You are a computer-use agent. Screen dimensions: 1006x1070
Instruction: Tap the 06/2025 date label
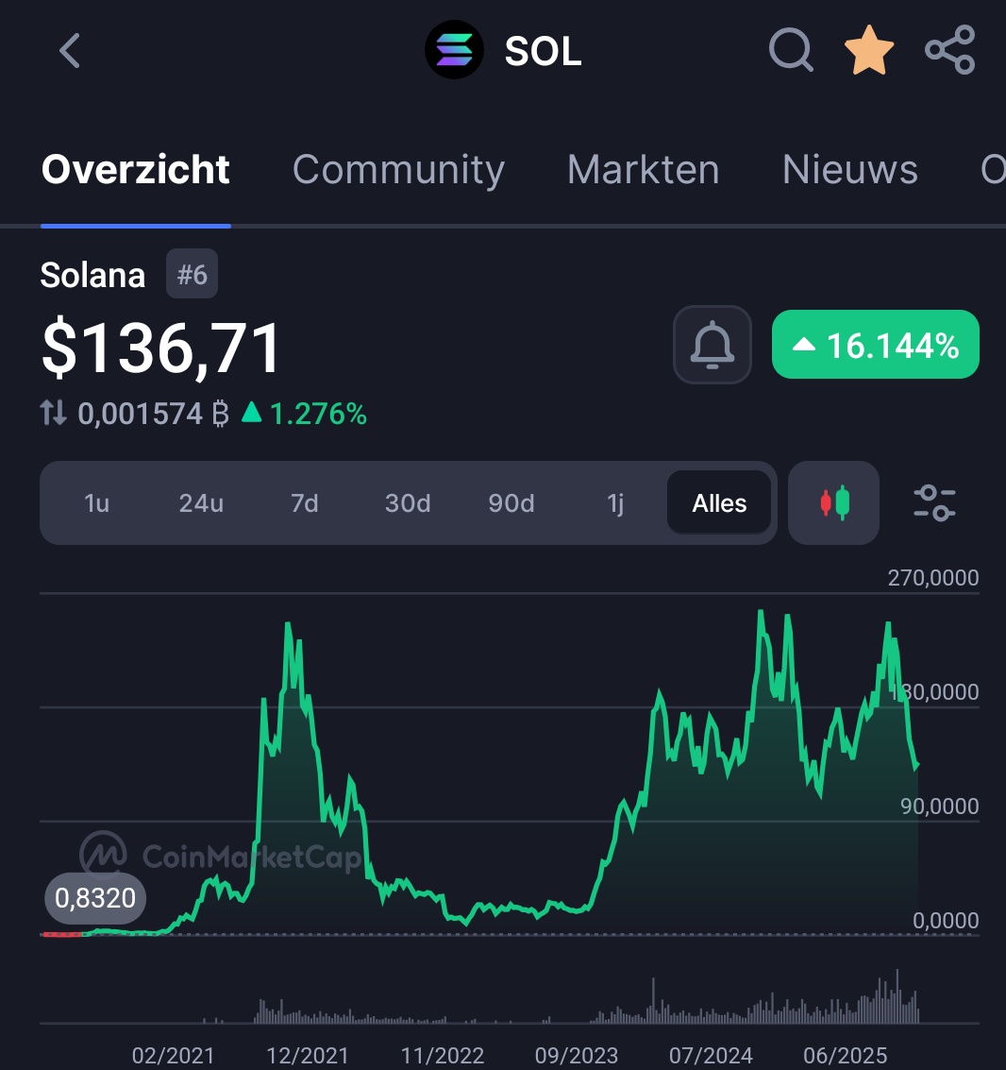point(845,1056)
